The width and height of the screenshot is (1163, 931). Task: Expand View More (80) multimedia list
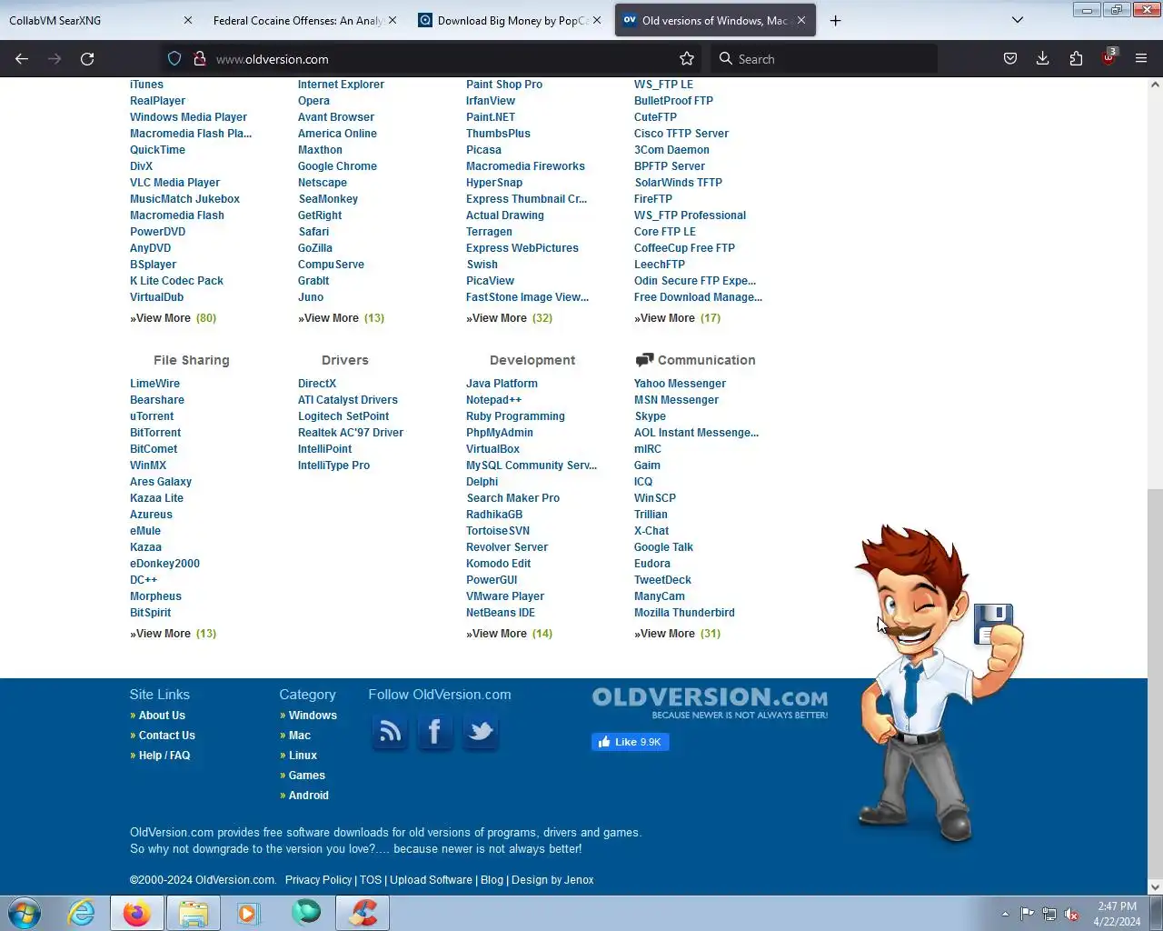coord(173,318)
